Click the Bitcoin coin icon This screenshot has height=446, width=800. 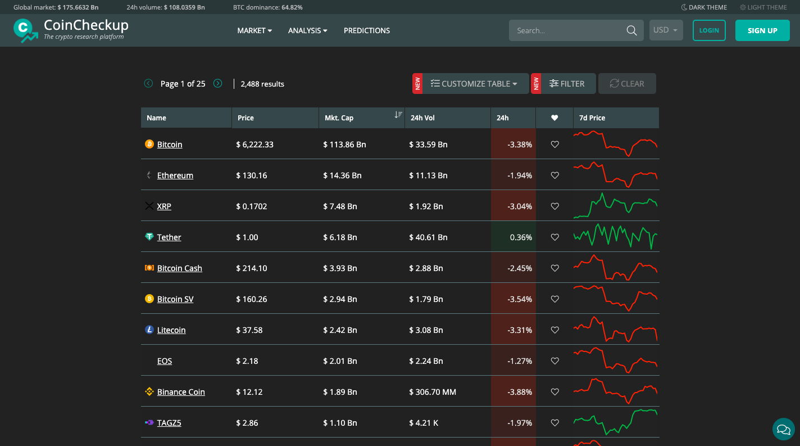[x=149, y=145]
